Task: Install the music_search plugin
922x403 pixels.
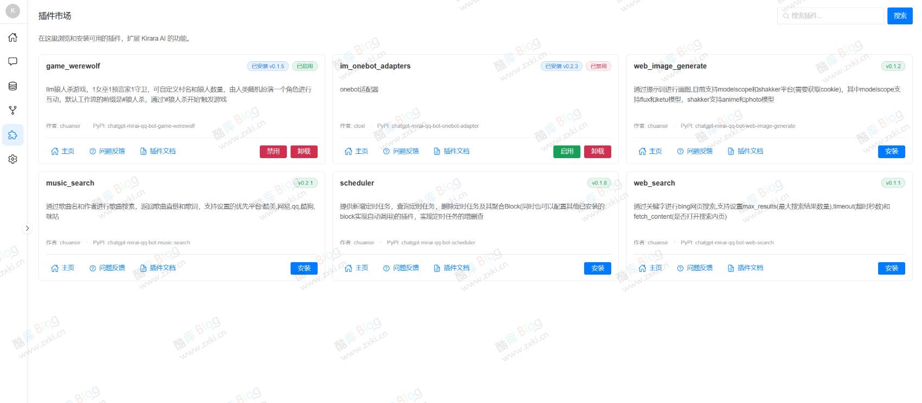Action: pyautogui.click(x=304, y=269)
